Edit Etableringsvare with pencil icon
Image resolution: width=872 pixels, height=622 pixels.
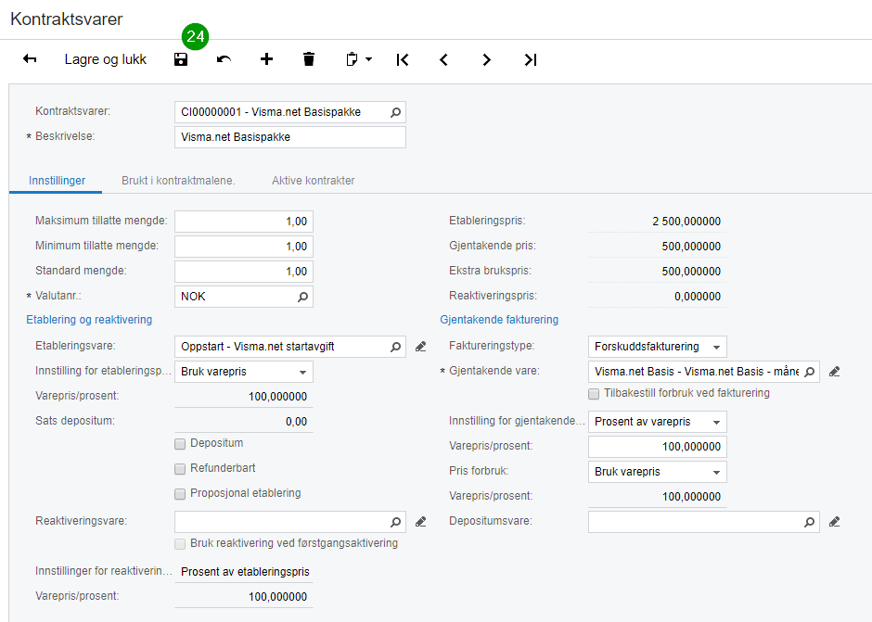(x=421, y=347)
